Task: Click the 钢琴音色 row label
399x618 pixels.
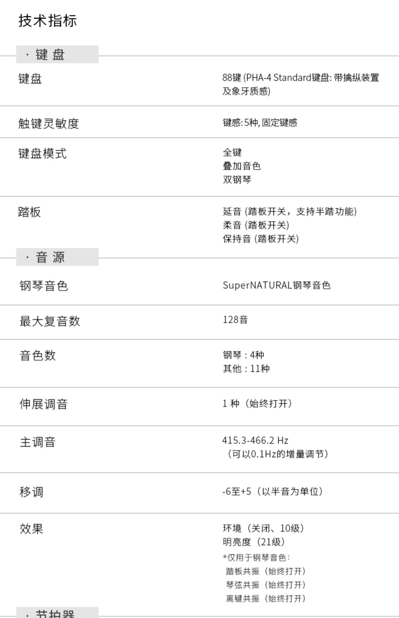Action: [44, 286]
